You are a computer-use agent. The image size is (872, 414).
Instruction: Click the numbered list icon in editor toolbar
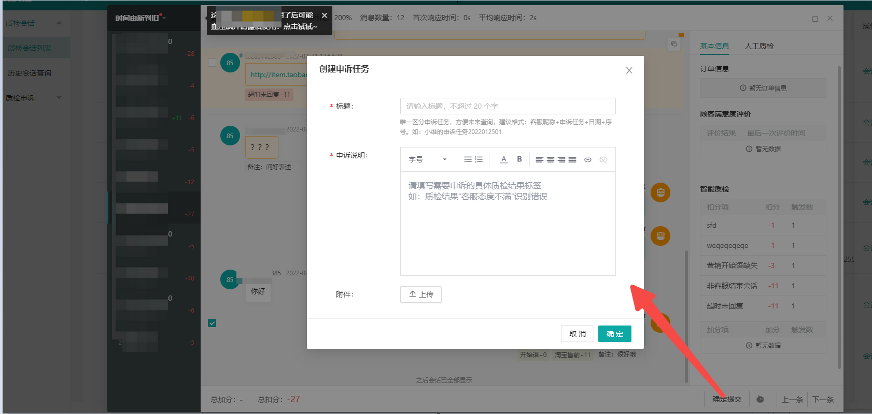pyautogui.click(x=479, y=159)
